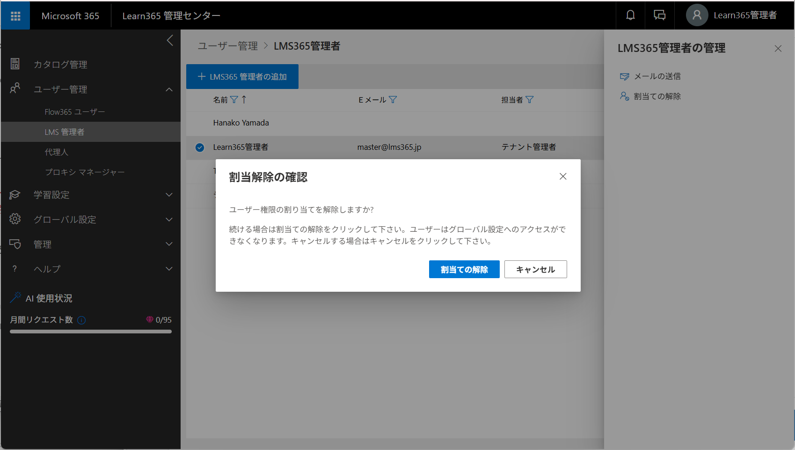Click the 月間リクエスト数 usage progress bar

coord(91,332)
